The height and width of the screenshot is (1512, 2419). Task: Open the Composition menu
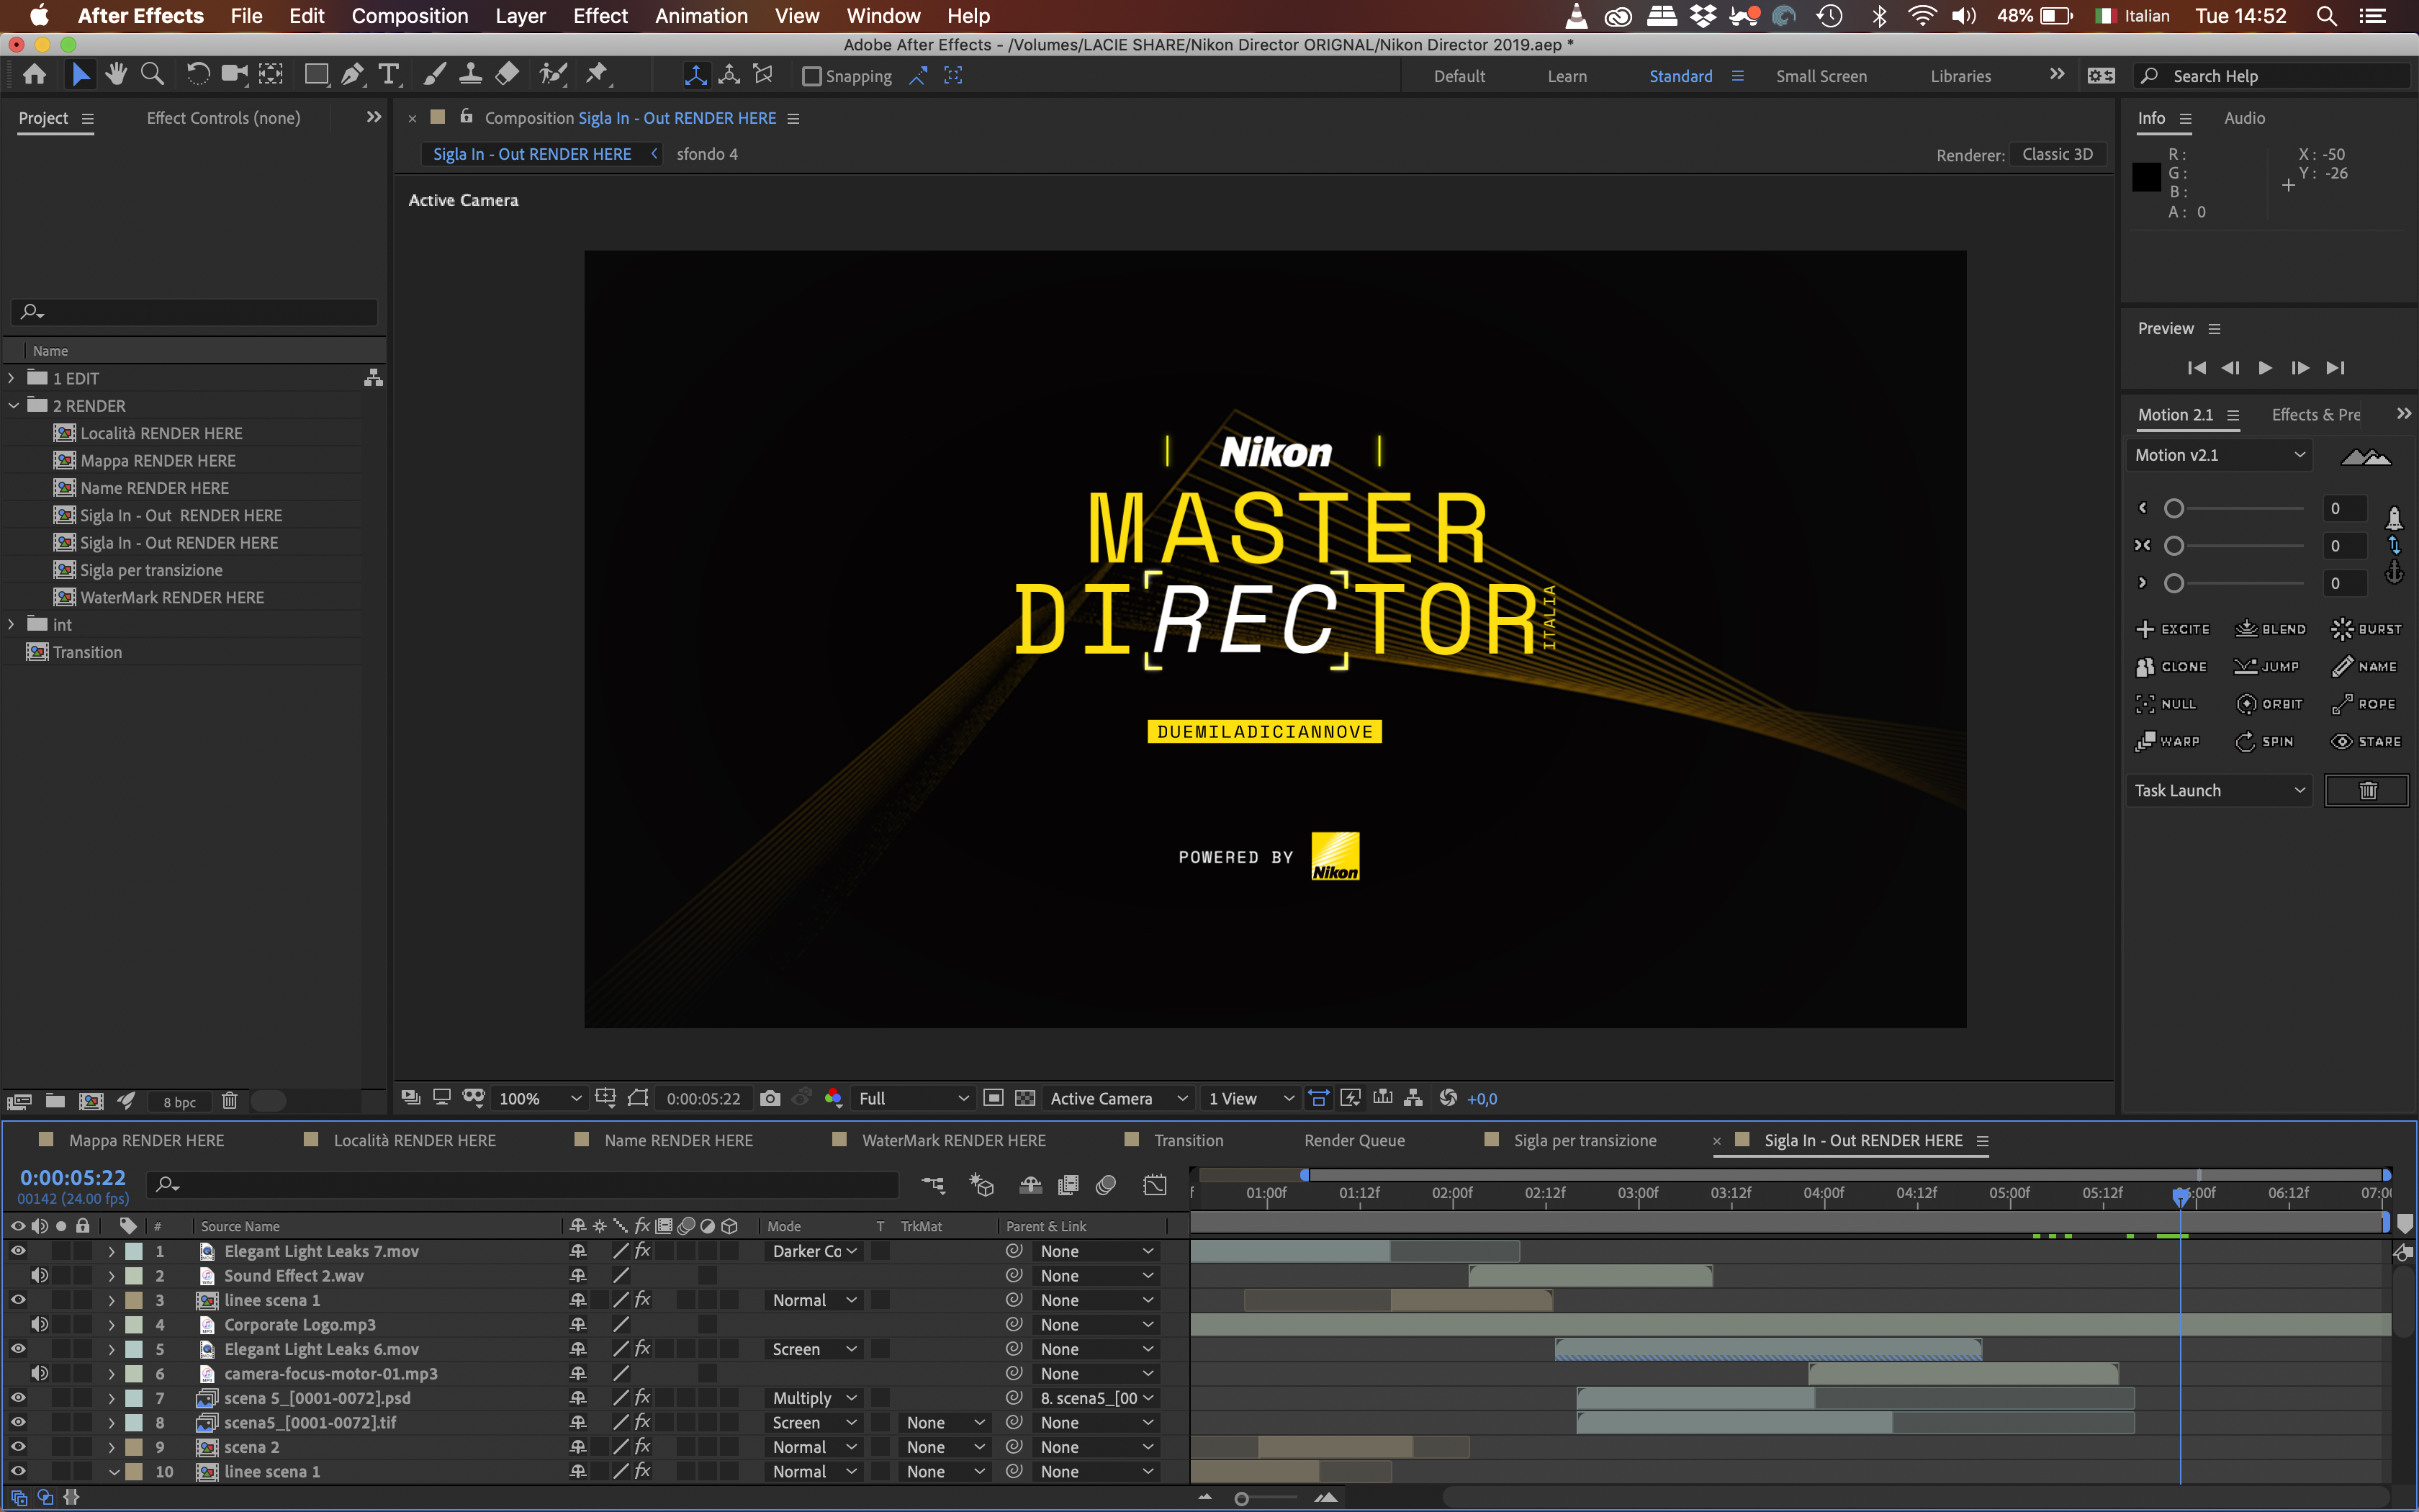(x=410, y=16)
